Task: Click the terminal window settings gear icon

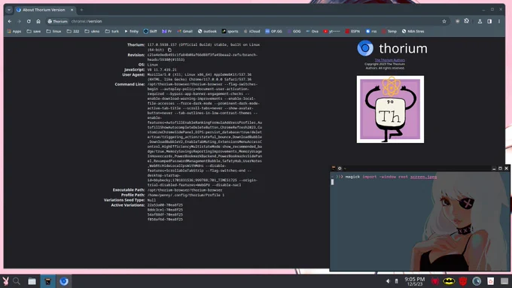Action: [340, 168]
